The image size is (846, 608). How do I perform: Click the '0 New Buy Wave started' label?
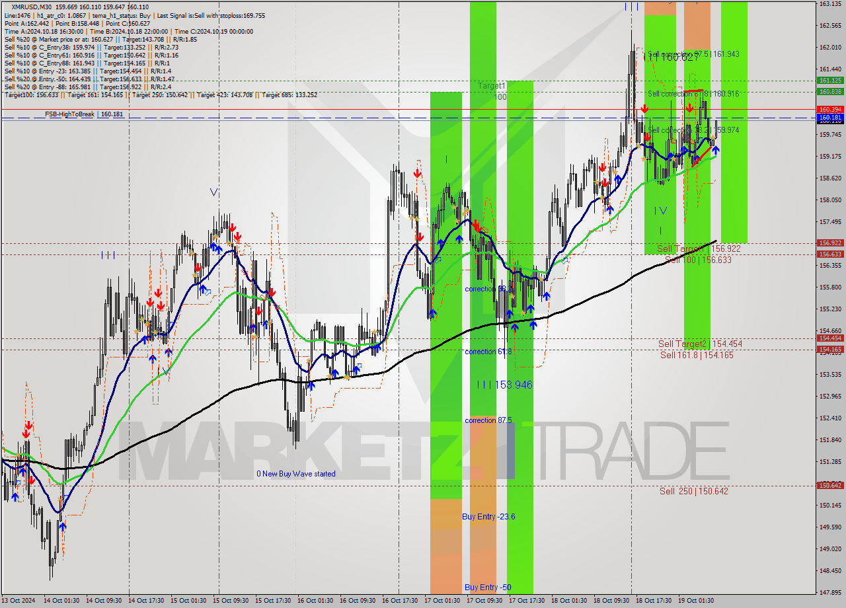click(x=296, y=474)
